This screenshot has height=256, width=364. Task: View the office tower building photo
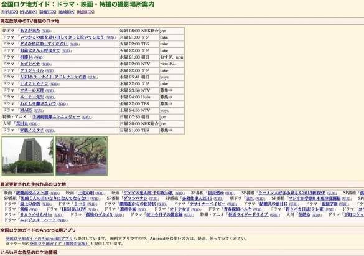point(27,156)
